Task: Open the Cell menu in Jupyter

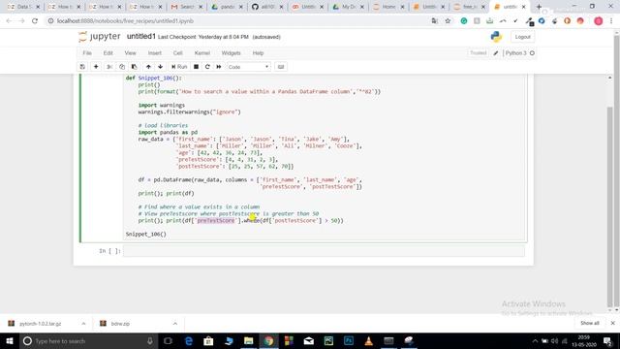Action: (177, 53)
